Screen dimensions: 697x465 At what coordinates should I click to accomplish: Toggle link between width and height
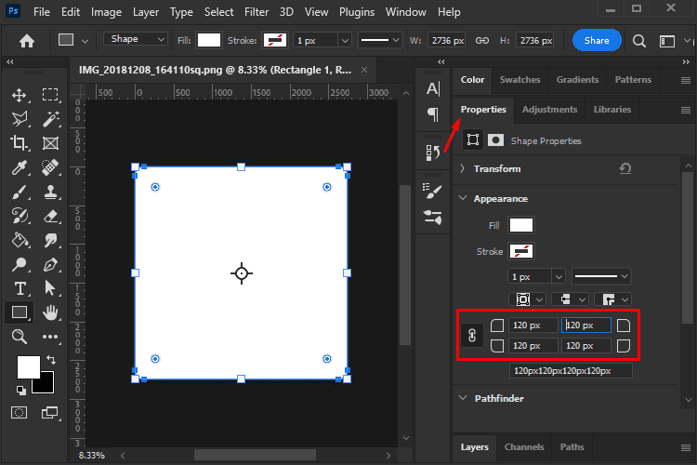[x=482, y=41]
